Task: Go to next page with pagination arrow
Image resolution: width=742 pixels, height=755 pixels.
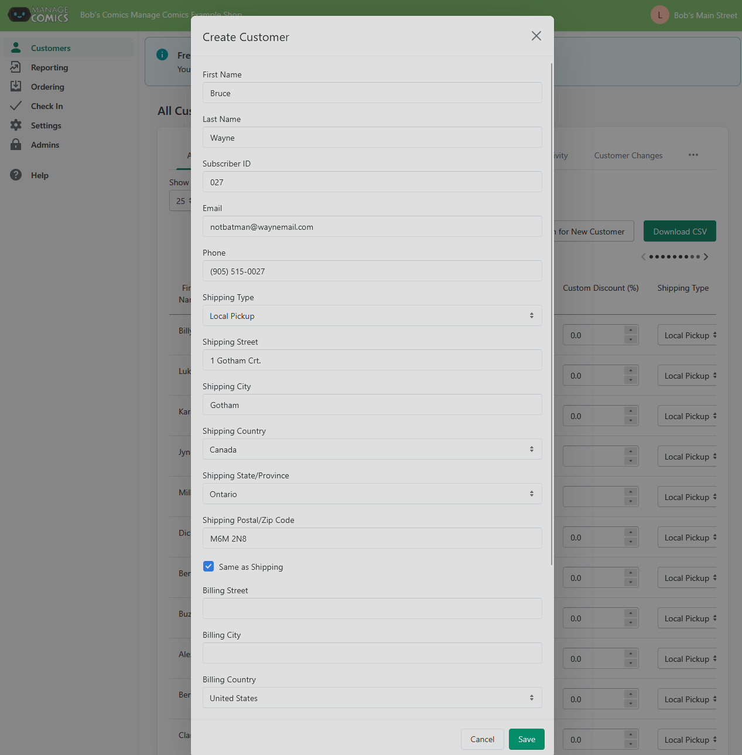Action: 706,257
